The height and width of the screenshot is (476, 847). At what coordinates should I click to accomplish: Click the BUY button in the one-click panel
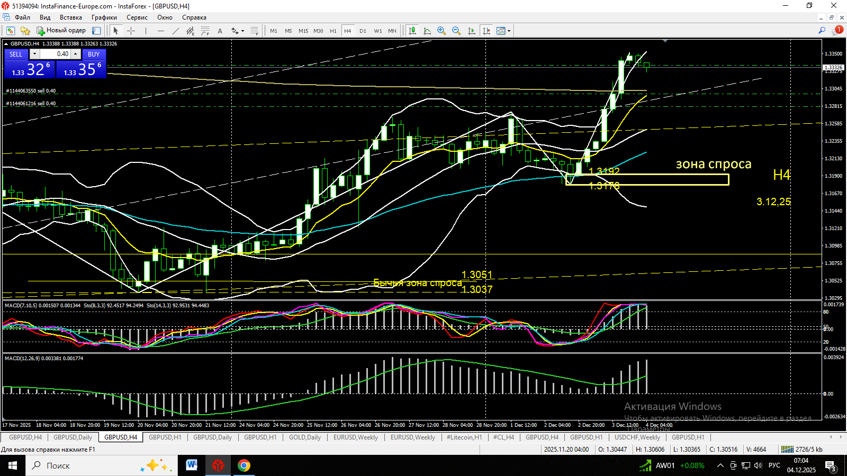click(x=94, y=54)
